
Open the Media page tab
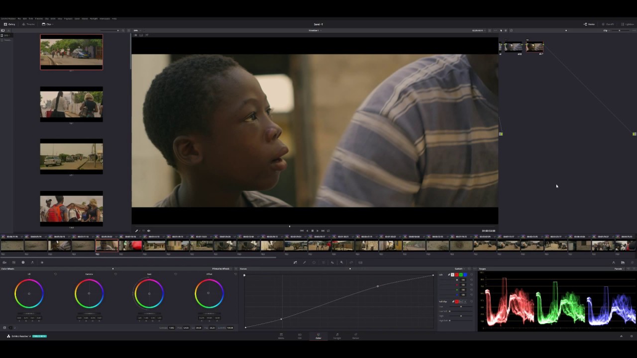point(281,336)
